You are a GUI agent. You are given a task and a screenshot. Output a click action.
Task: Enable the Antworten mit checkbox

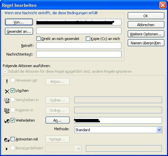[x=13, y=139]
